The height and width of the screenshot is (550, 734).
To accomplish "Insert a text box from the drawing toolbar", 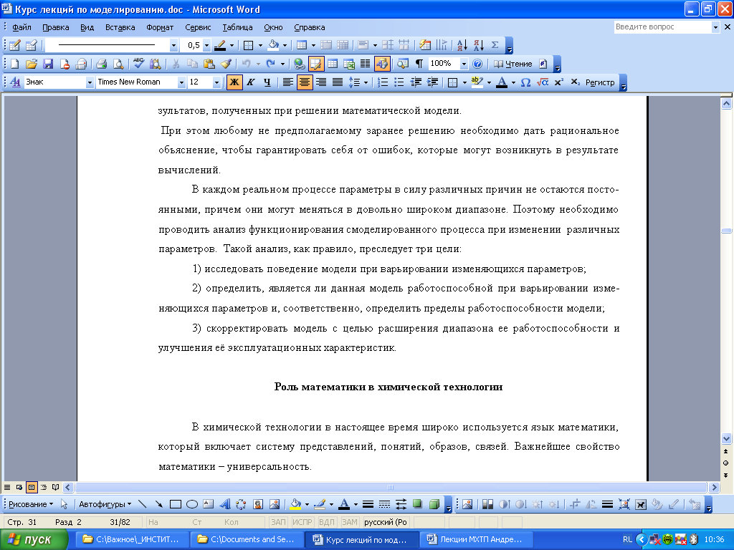I will (209, 504).
